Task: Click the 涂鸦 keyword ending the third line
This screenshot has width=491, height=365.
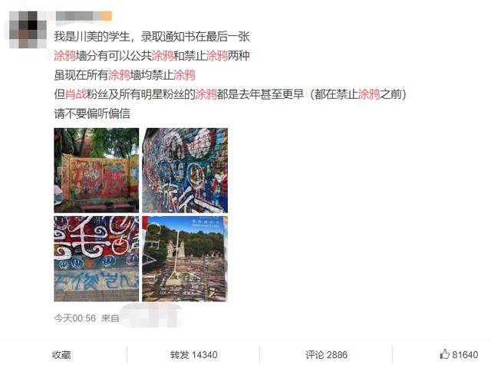Action: [x=184, y=75]
